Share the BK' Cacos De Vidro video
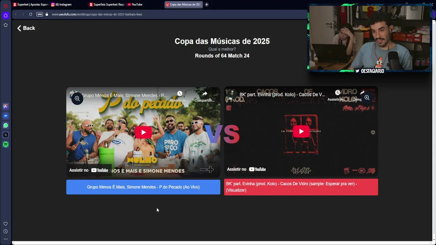The height and width of the screenshot is (245, 436). [x=362, y=95]
